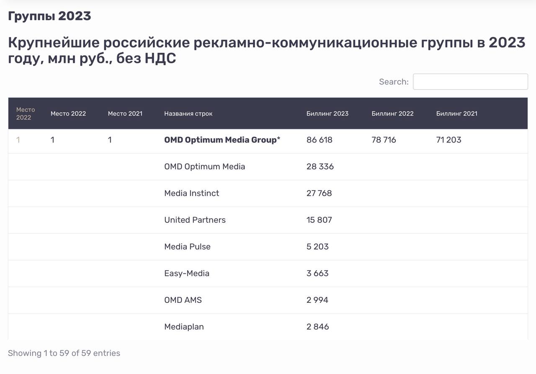536x374 pixels.
Task: Sort table by Биллинг 2023 column
Action: (x=327, y=113)
